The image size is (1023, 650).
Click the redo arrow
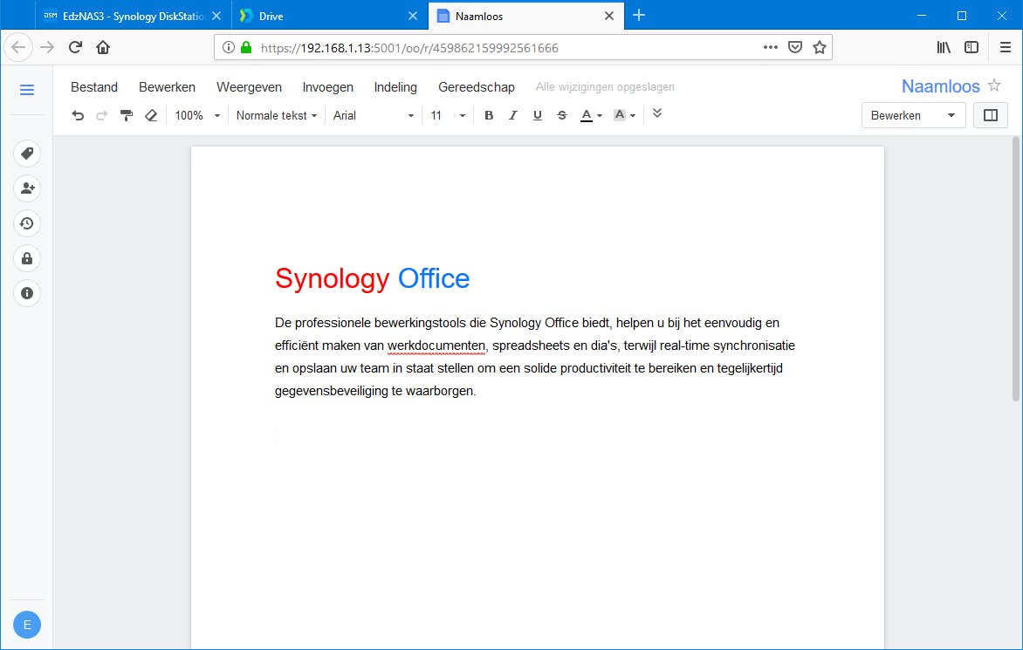(x=102, y=115)
